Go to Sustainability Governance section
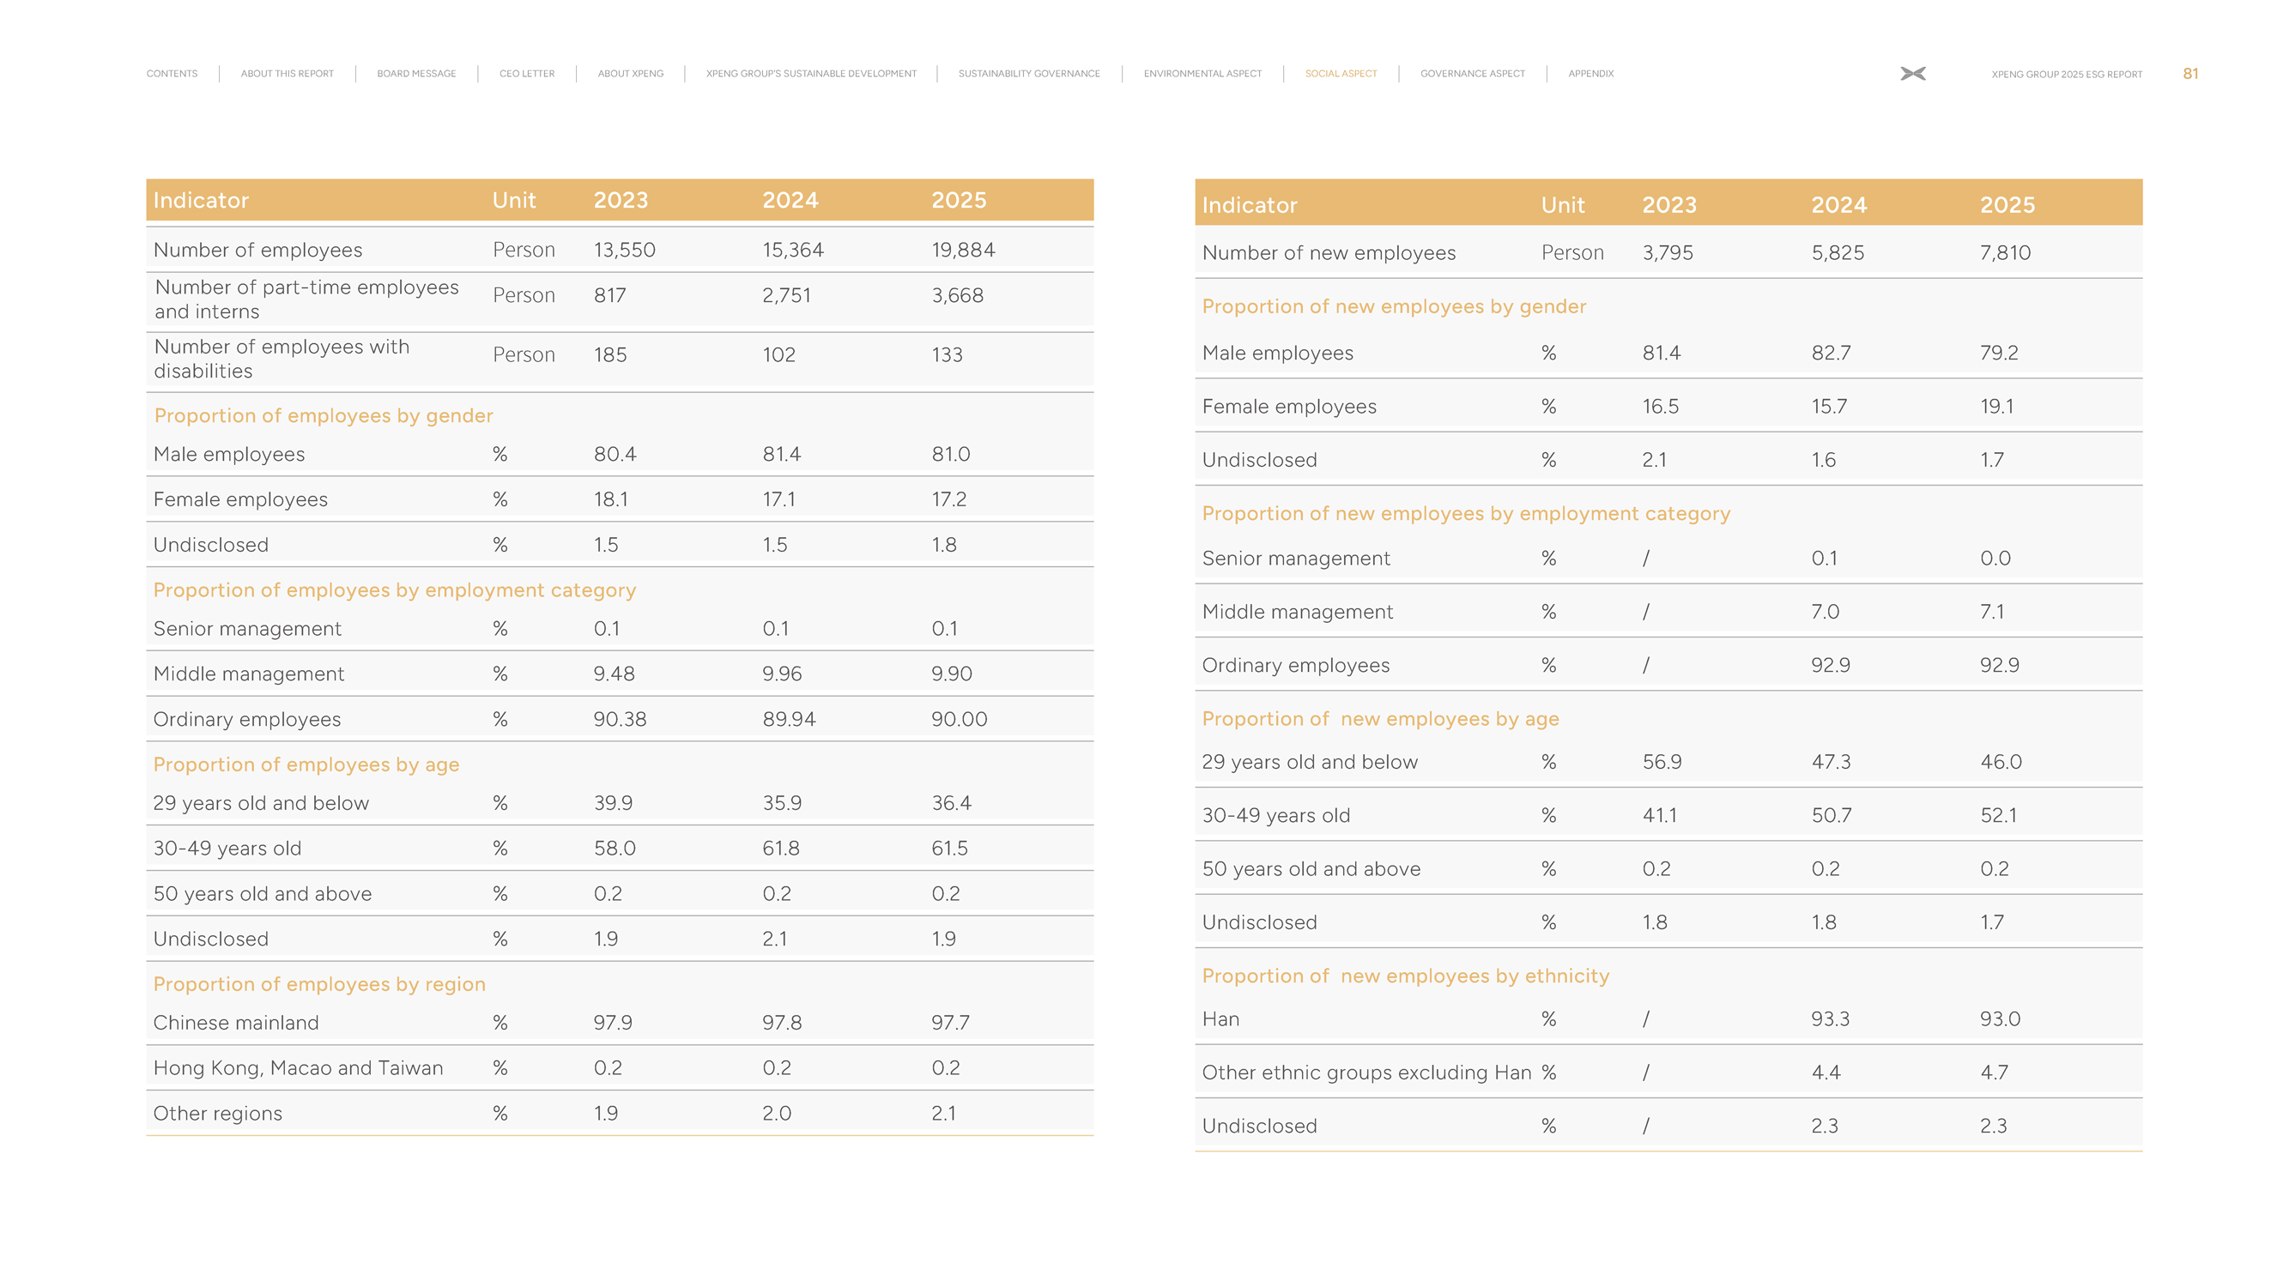The width and height of the screenshot is (2289, 1287). coord(1028,74)
